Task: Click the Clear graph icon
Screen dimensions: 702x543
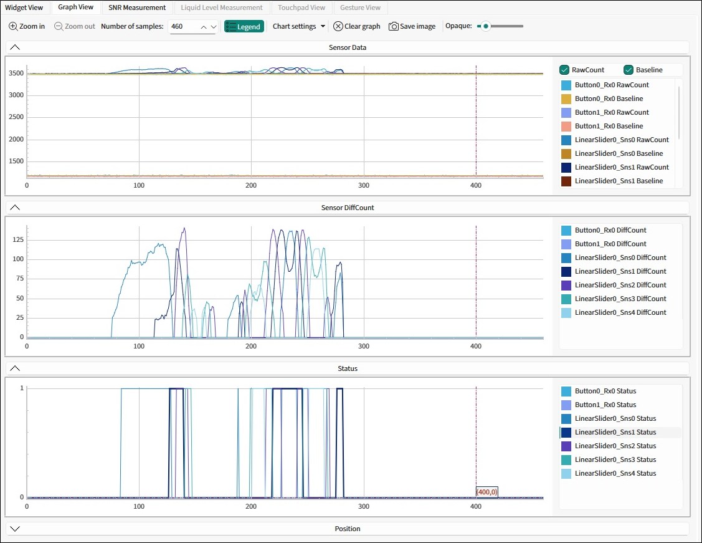Action: pos(338,27)
